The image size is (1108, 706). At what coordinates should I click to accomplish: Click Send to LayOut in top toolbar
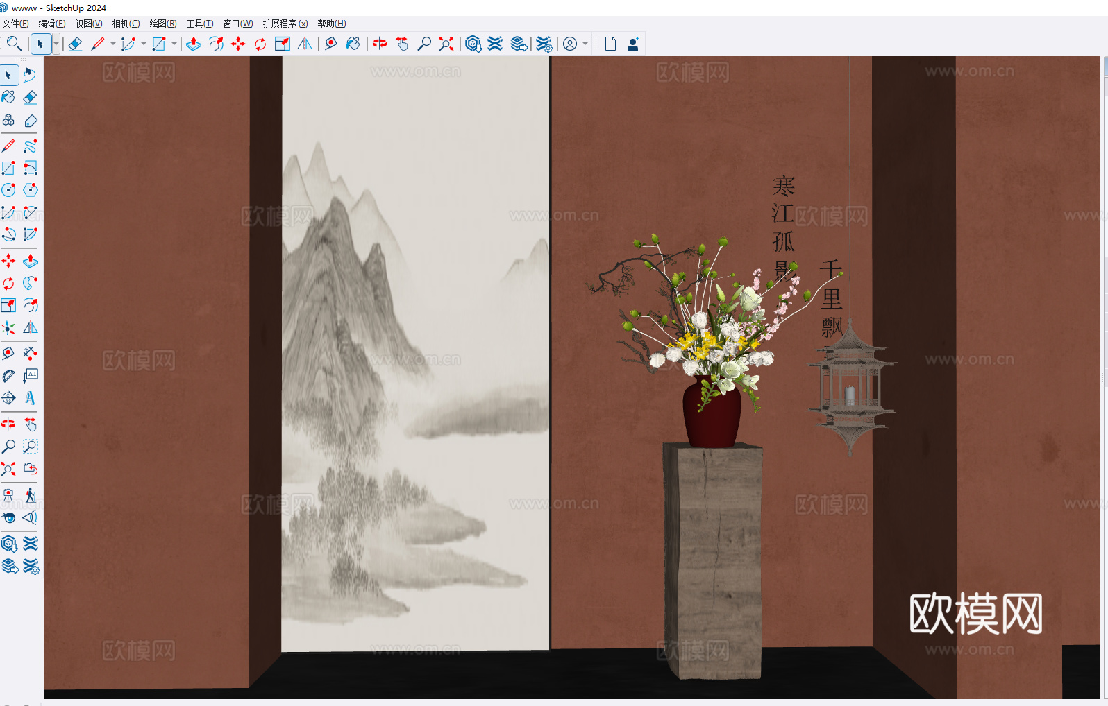pyautogui.click(x=519, y=44)
